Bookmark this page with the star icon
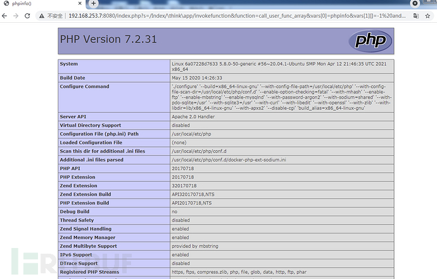The width and height of the screenshot is (437, 279). pyautogui.click(x=427, y=16)
